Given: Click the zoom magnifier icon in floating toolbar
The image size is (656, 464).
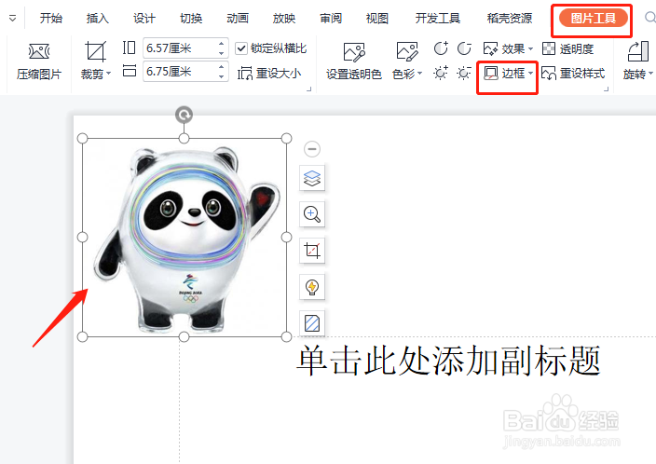Looking at the screenshot, I should 312,214.
